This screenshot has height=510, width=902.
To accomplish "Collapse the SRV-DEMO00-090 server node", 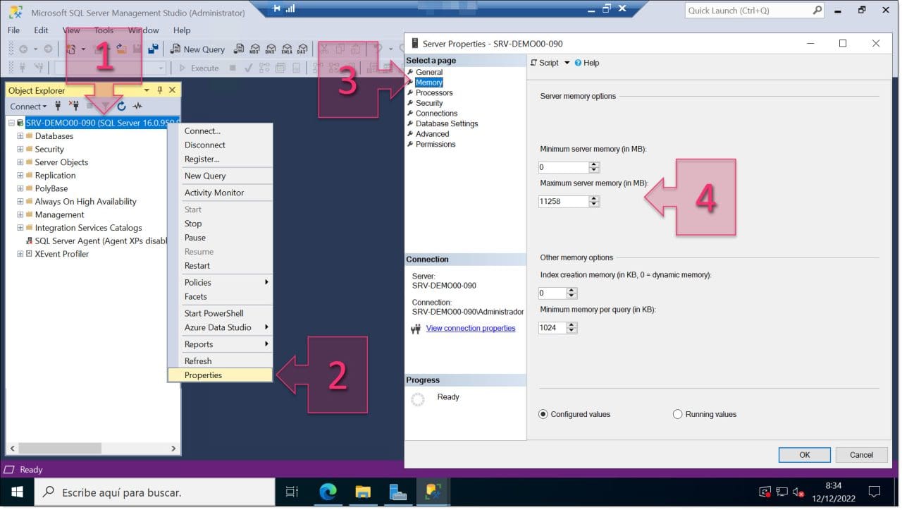I will pyautogui.click(x=11, y=123).
